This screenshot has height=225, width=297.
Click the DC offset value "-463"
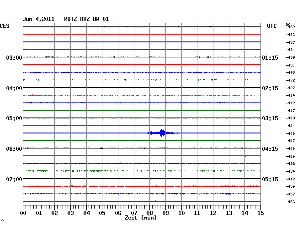pyautogui.click(x=290, y=35)
